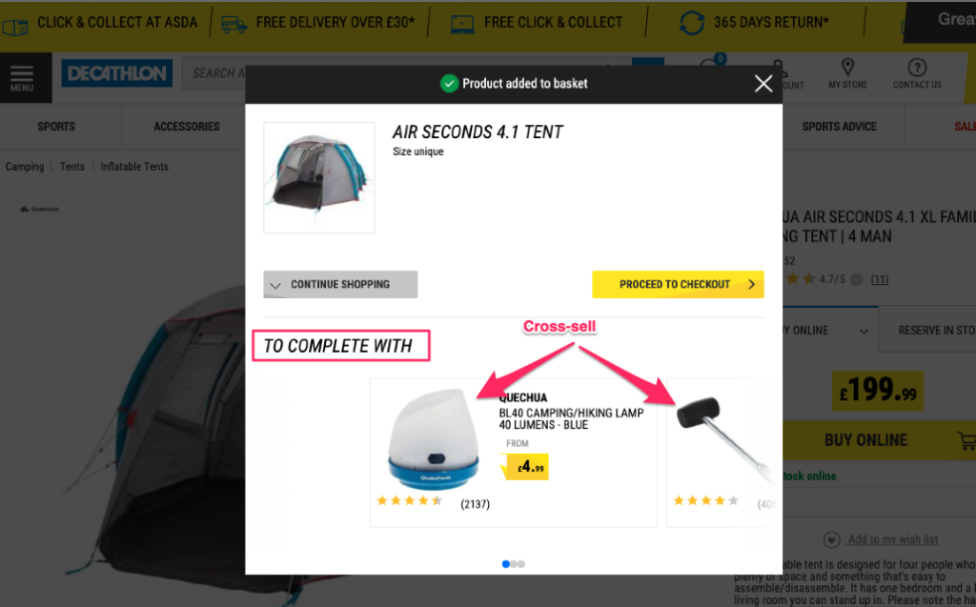Click the Tents breadcrumb link

coord(72,167)
